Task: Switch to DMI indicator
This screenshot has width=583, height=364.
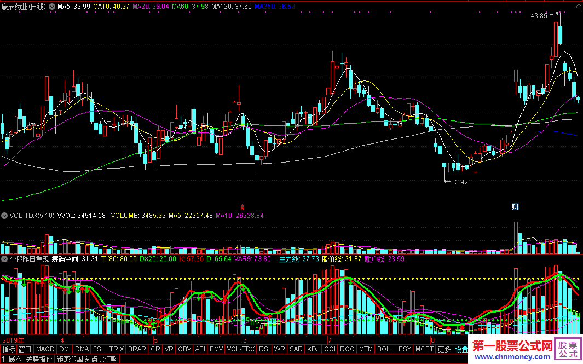Action: [x=65, y=350]
